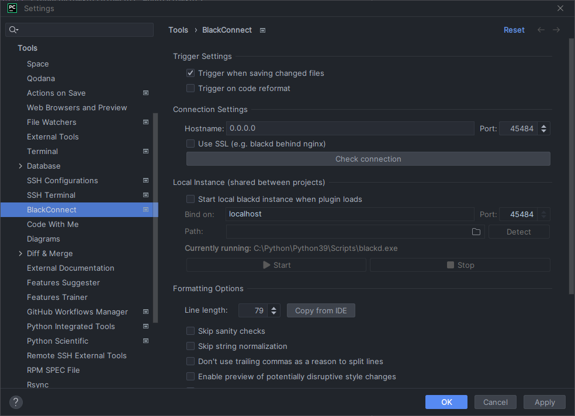The width and height of the screenshot is (575, 416).
Task: Click project icon beside Python Integrated Tools
Action: (x=146, y=326)
